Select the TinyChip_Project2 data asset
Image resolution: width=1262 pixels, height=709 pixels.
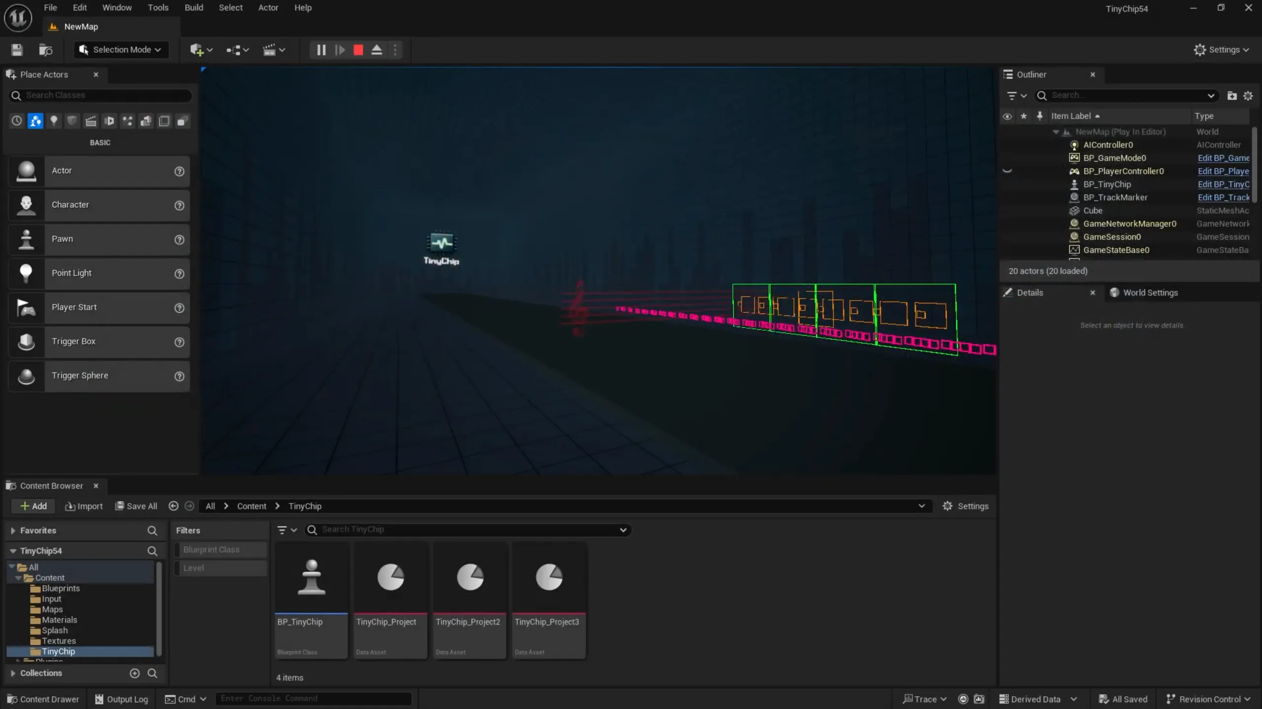[x=469, y=601]
